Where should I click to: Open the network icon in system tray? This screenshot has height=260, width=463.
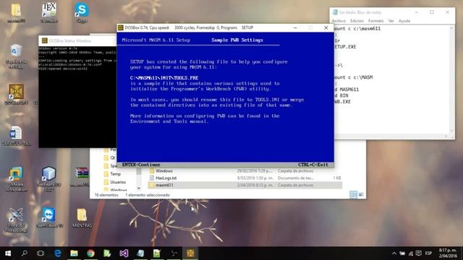tap(410, 253)
